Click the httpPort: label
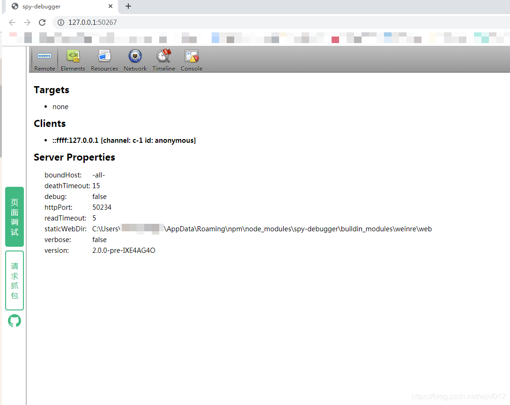 coord(59,207)
